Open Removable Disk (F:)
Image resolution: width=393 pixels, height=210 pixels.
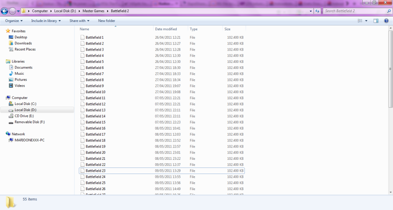click(30, 122)
